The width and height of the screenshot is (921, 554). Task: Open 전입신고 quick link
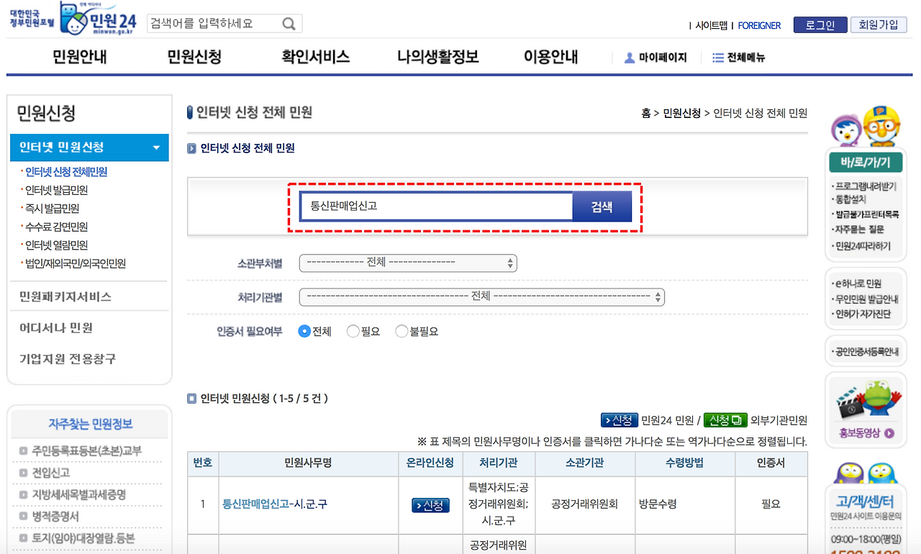point(50,473)
